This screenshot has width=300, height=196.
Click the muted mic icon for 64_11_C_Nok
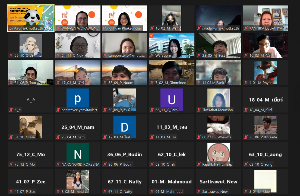coord(58,55)
